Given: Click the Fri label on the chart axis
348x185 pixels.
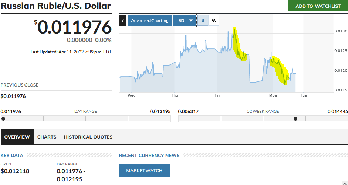Looking at the screenshot, I should pyautogui.click(x=217, y=95).
